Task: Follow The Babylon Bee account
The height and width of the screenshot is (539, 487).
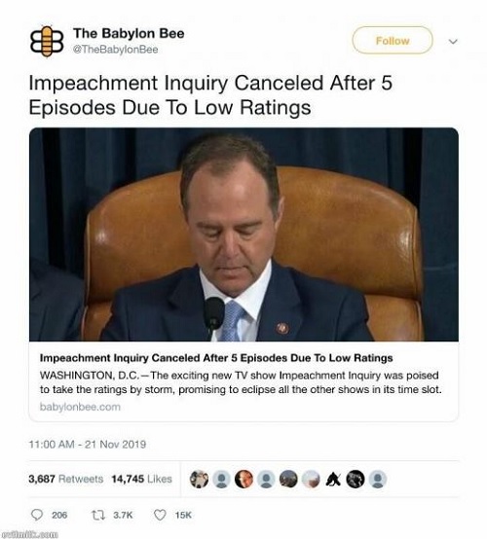Action: point(393,41)
